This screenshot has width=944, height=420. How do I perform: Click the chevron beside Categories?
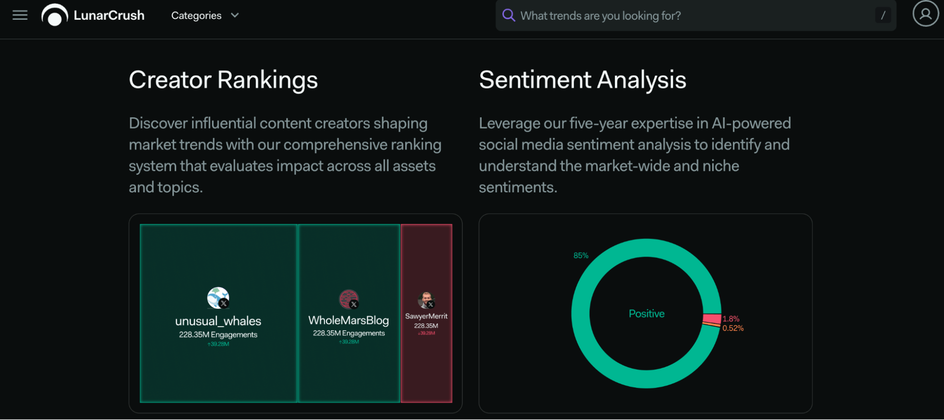point(235,16)
